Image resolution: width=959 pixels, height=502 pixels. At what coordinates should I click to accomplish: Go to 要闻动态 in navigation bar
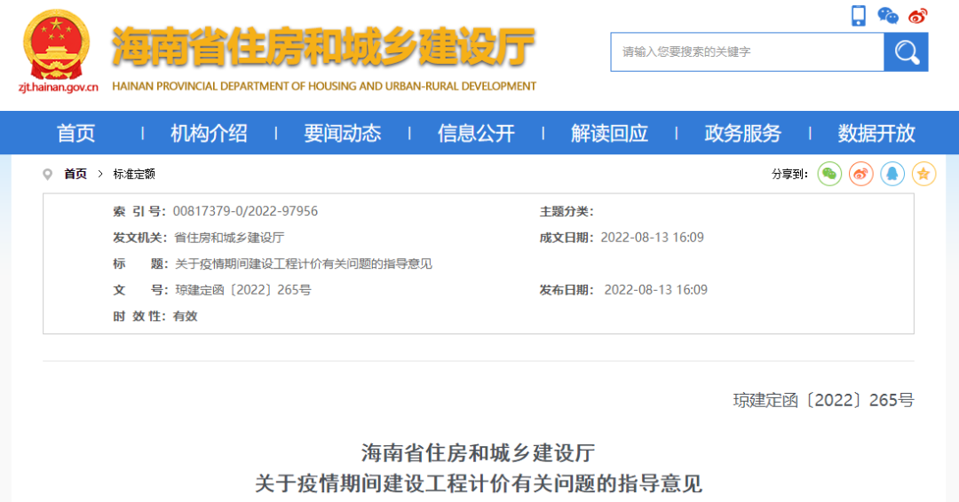pos(342,133)
